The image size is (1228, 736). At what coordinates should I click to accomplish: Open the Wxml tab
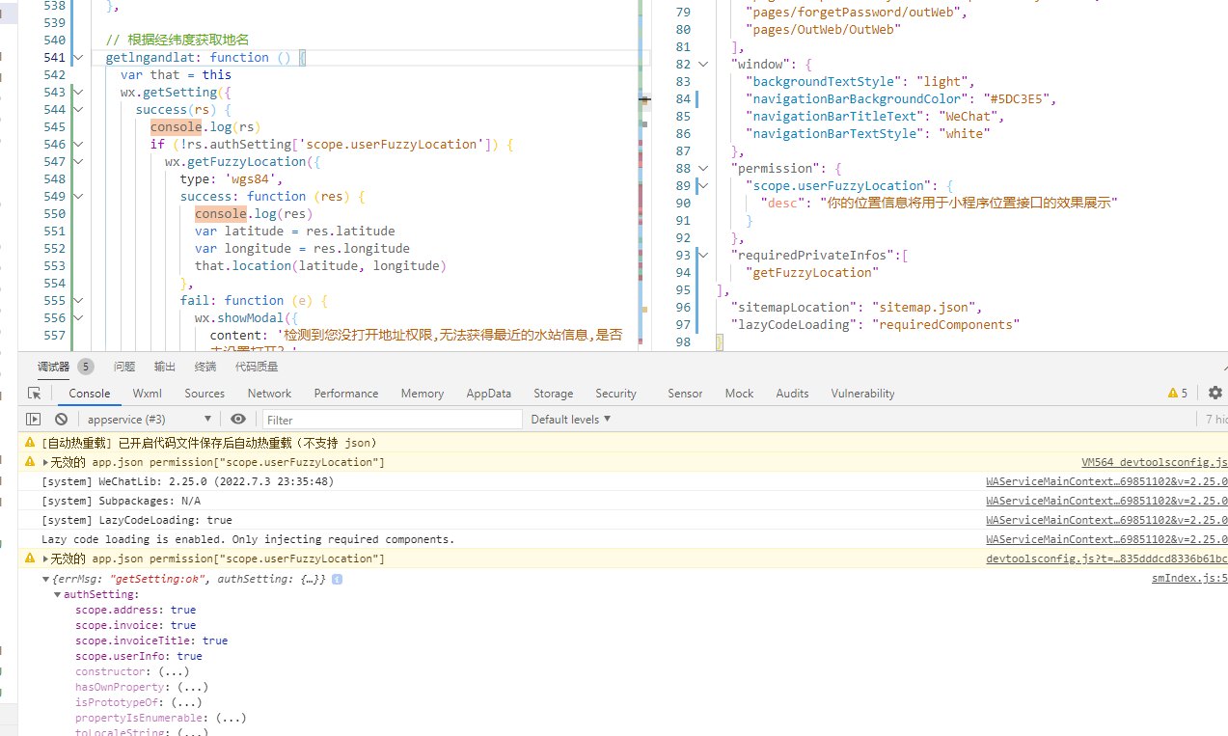coord(148,394)
